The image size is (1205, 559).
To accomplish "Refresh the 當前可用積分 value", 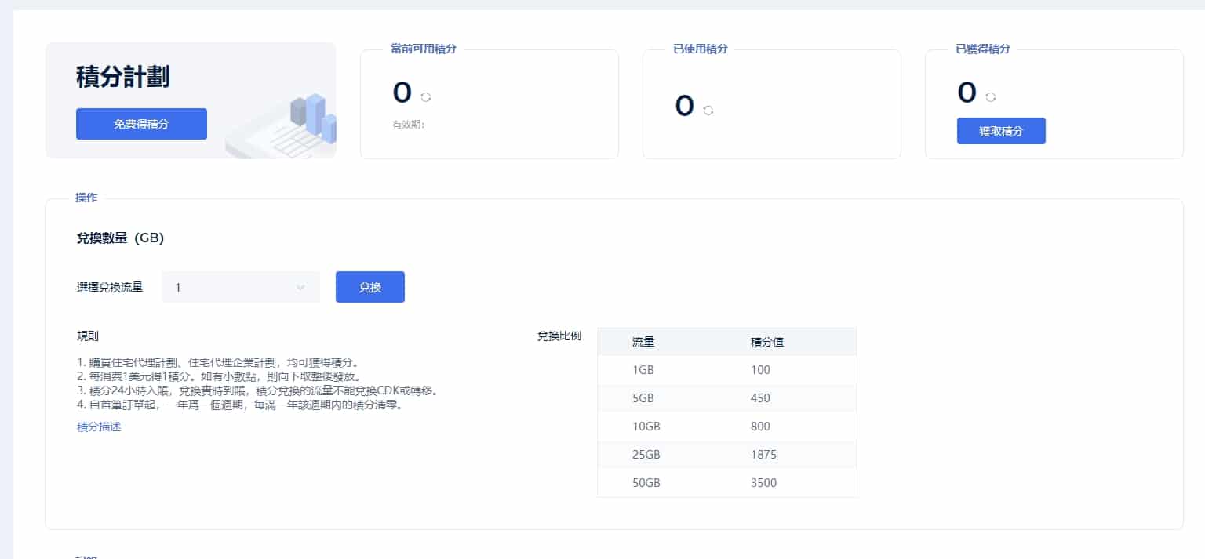I will (426, 97).
